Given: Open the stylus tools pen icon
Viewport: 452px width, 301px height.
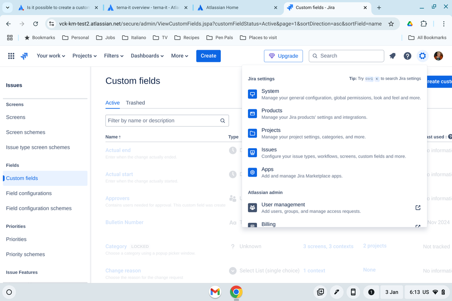Looking at the screenshot, I should coord(337,292).
